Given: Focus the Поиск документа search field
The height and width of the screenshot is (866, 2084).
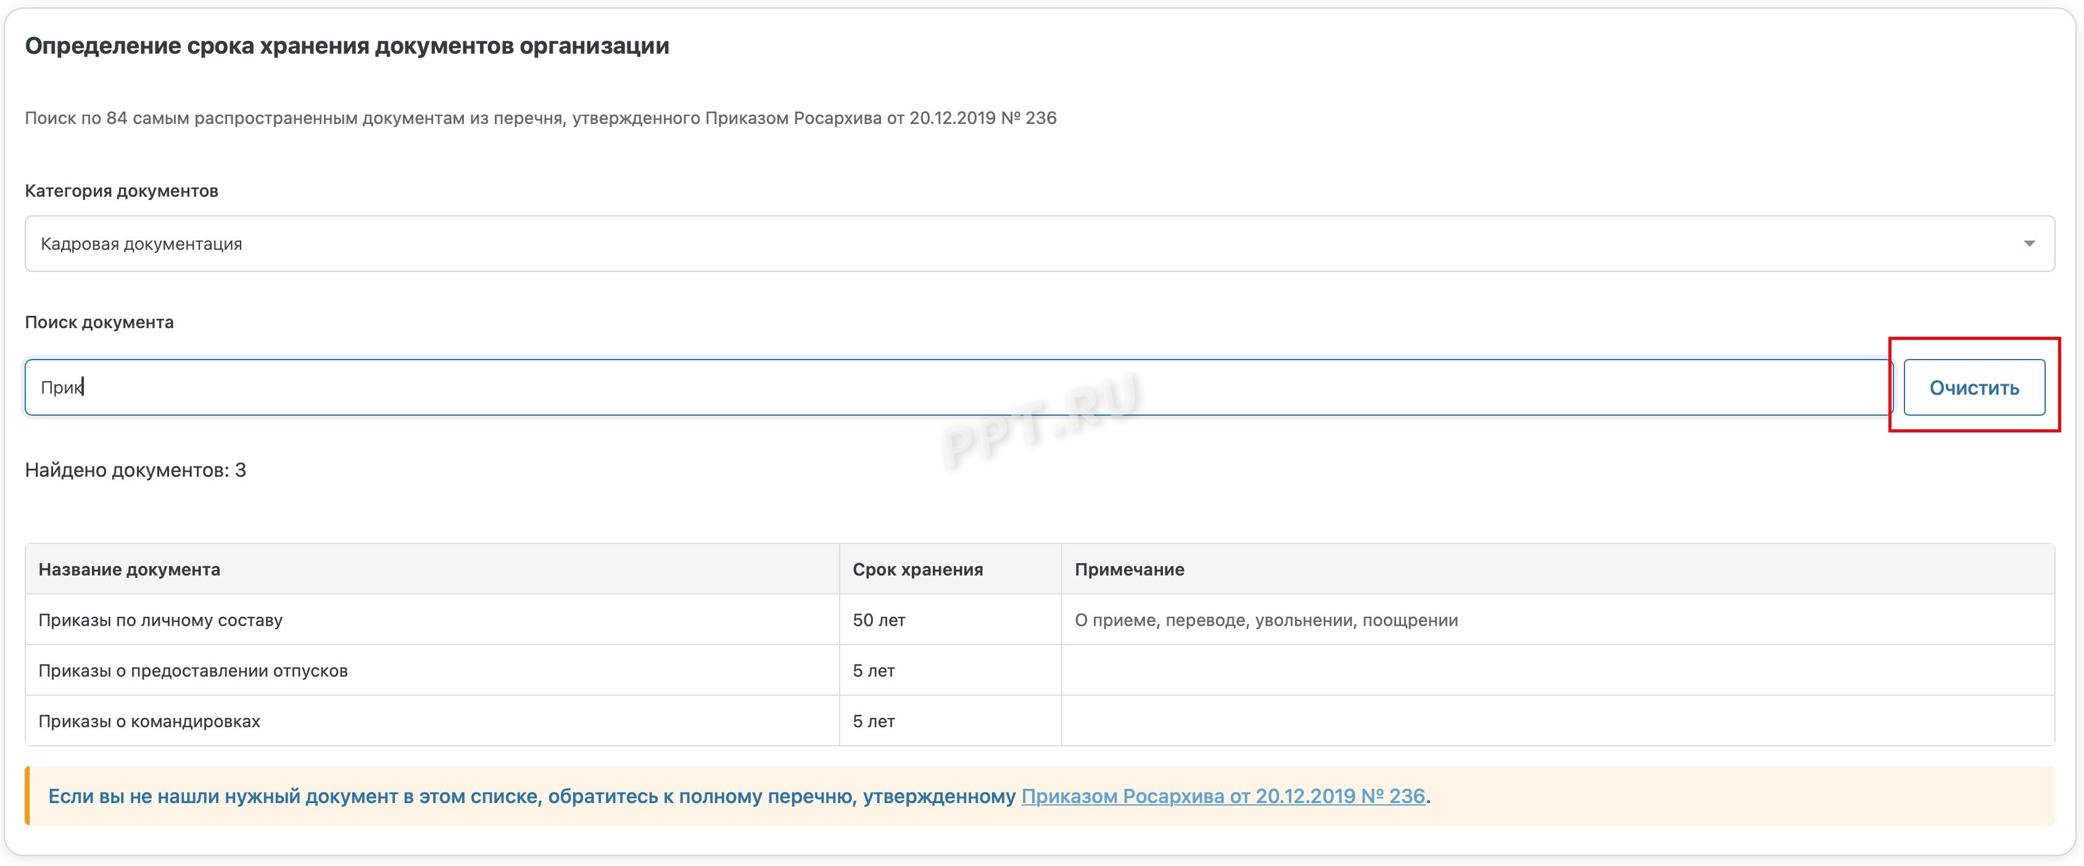Looking at the screenshot, I should coord(958,387).
